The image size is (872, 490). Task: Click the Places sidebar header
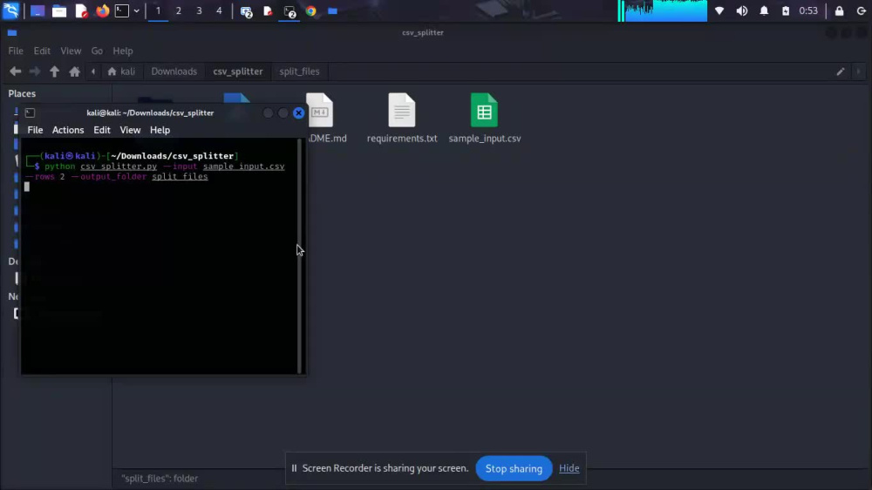pos(22,93)
